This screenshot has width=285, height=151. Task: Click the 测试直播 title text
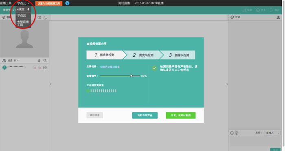[124, 3]
